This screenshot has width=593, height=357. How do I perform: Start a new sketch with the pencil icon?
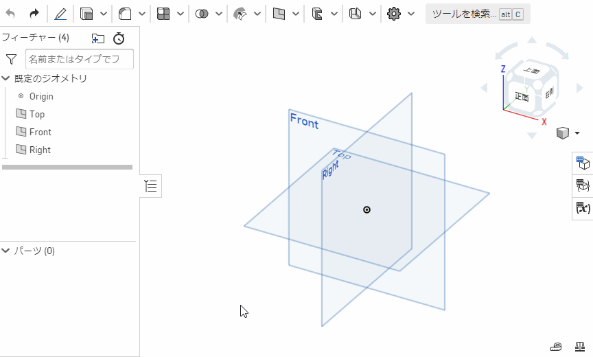coord(60,14)
